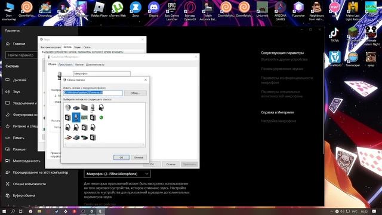This screenshot has height=215, width=382.
Task: Open Roblox Player desktop shortcut
Action: tap(100, 10)
